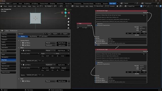
Task: Click the 'call menu' search field
Action: (x=54, y=36)
